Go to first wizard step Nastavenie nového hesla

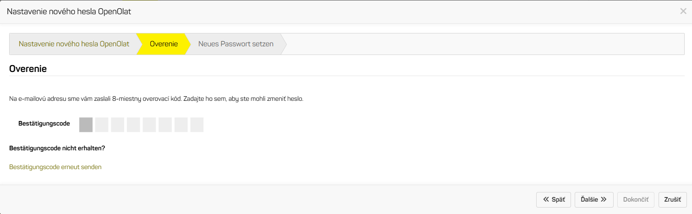(74, 44)
